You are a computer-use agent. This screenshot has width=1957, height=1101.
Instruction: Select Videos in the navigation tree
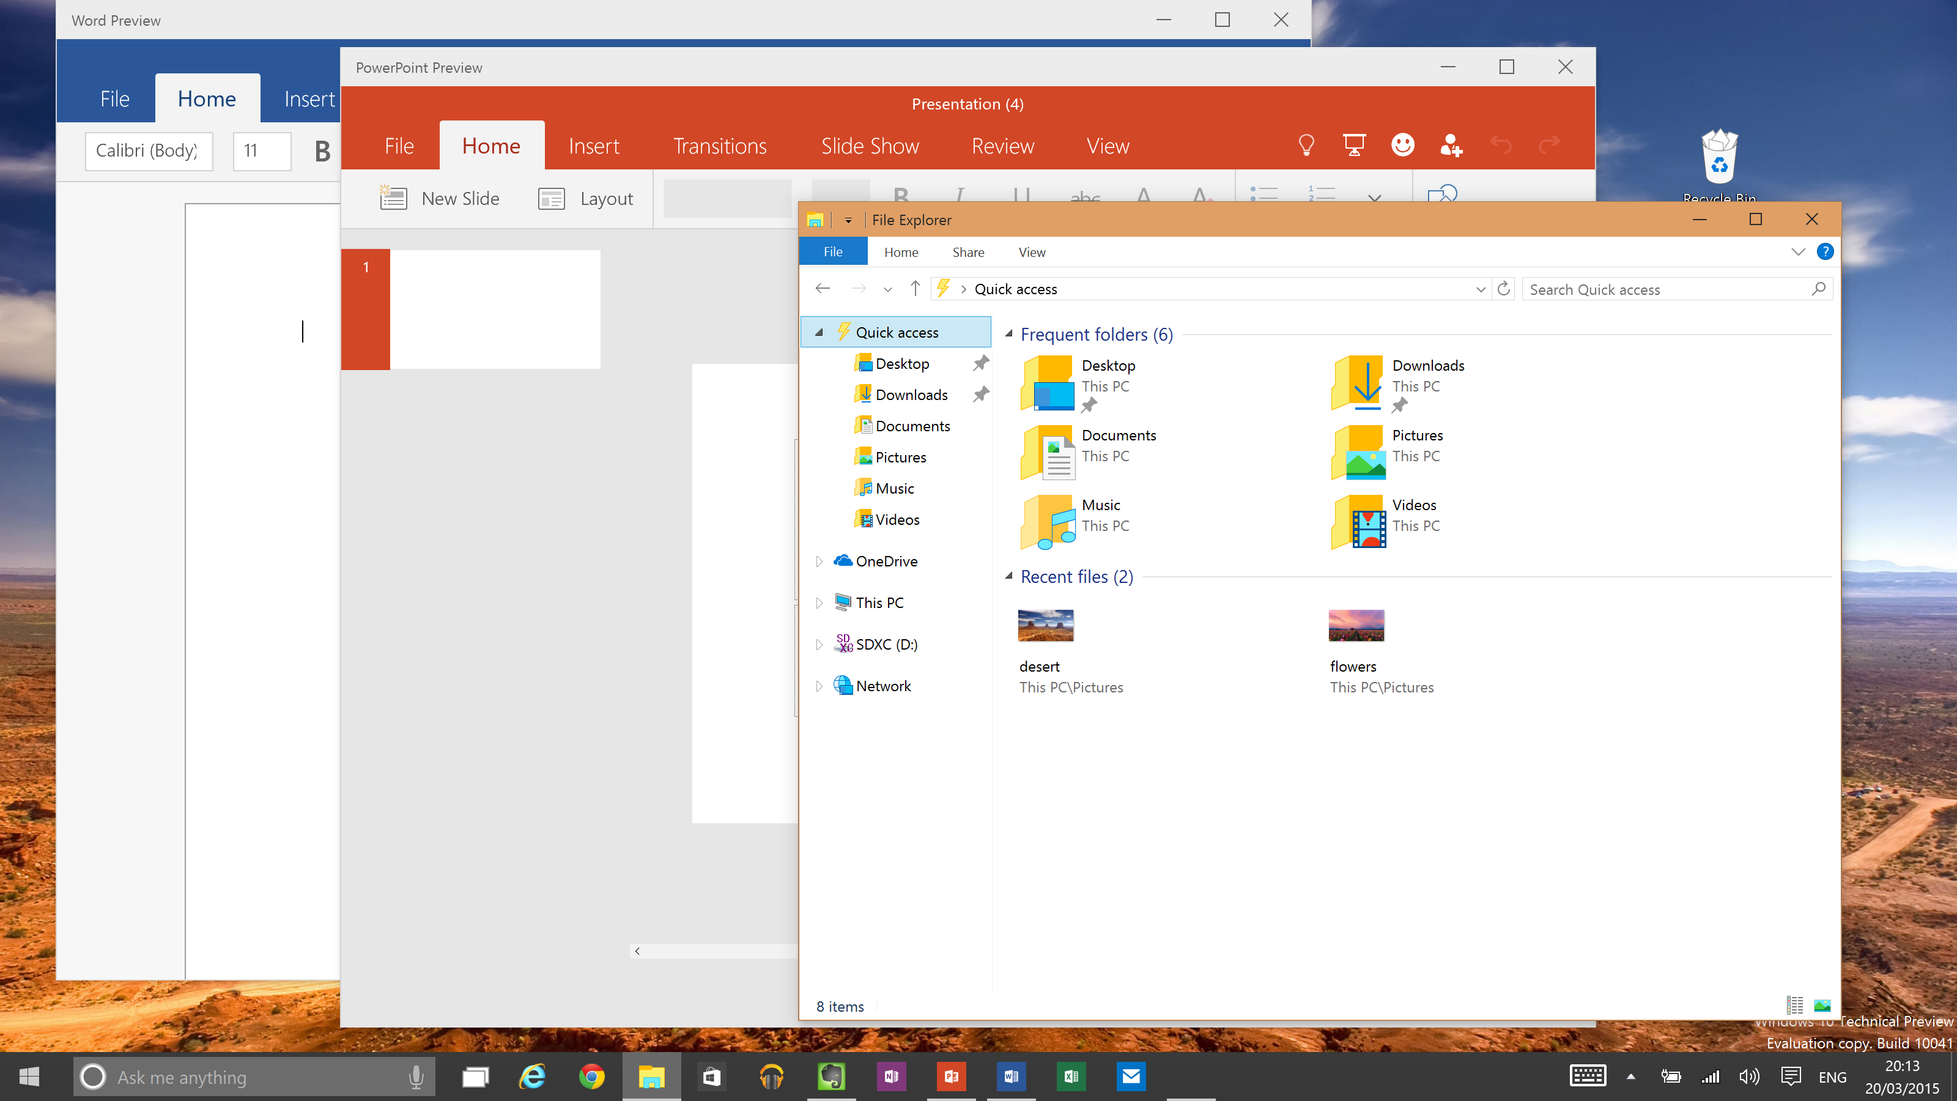tap(887, 519)
